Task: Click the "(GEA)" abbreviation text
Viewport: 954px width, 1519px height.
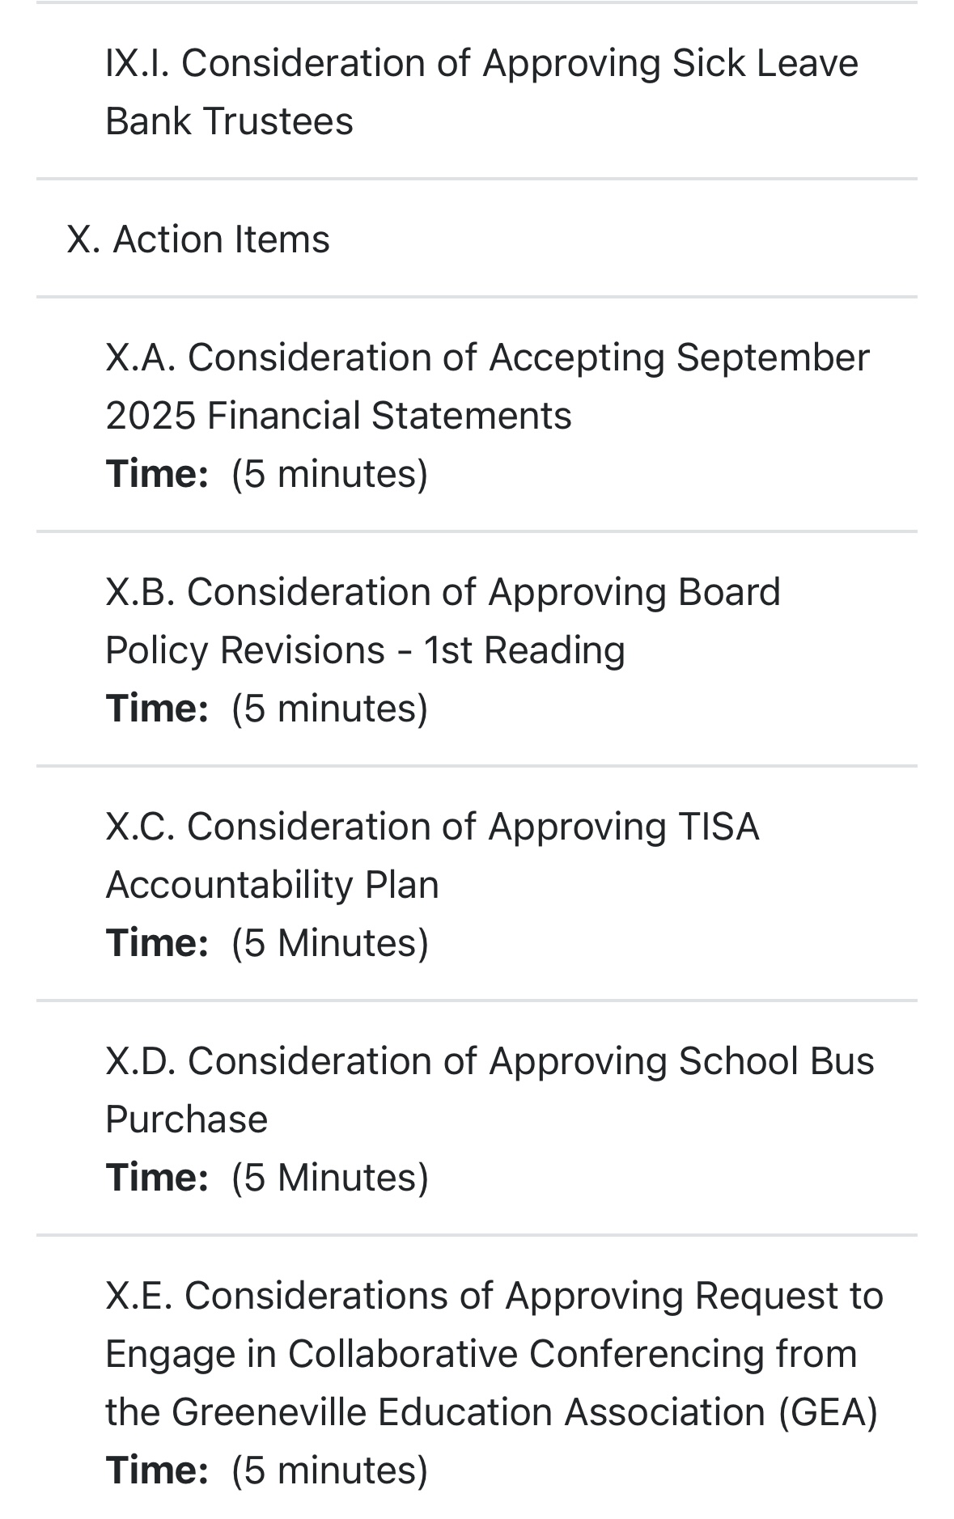Action: click(x=828, y=1411)
